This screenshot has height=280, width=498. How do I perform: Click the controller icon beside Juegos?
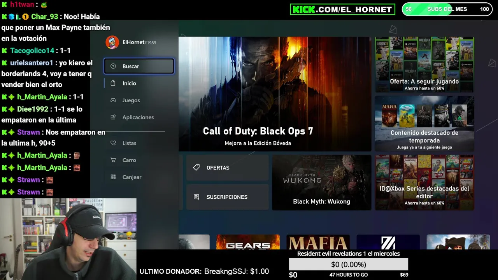click(113, 100)
